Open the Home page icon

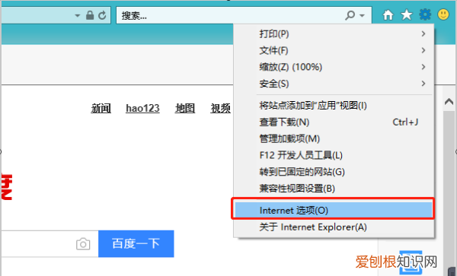pos(388,15)
